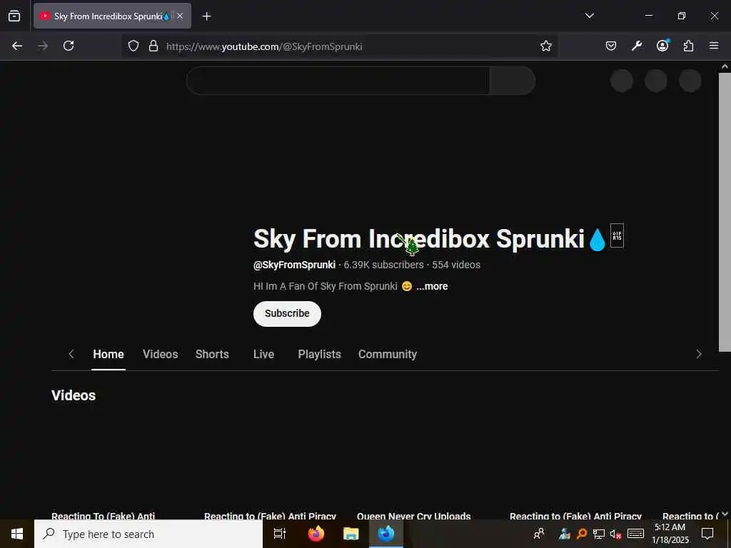This screenshot has width=731, height=548.
Task: Click the Windows taskbar search box
Action: (148, 534)
